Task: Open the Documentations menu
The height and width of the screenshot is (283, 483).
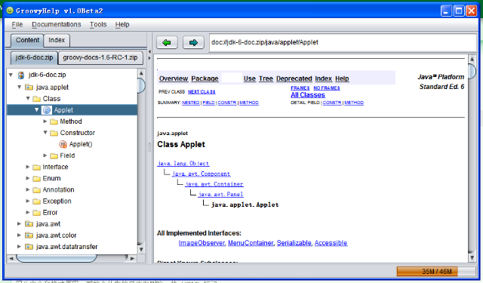Action: pyautogui.click(x=57, y=24)
